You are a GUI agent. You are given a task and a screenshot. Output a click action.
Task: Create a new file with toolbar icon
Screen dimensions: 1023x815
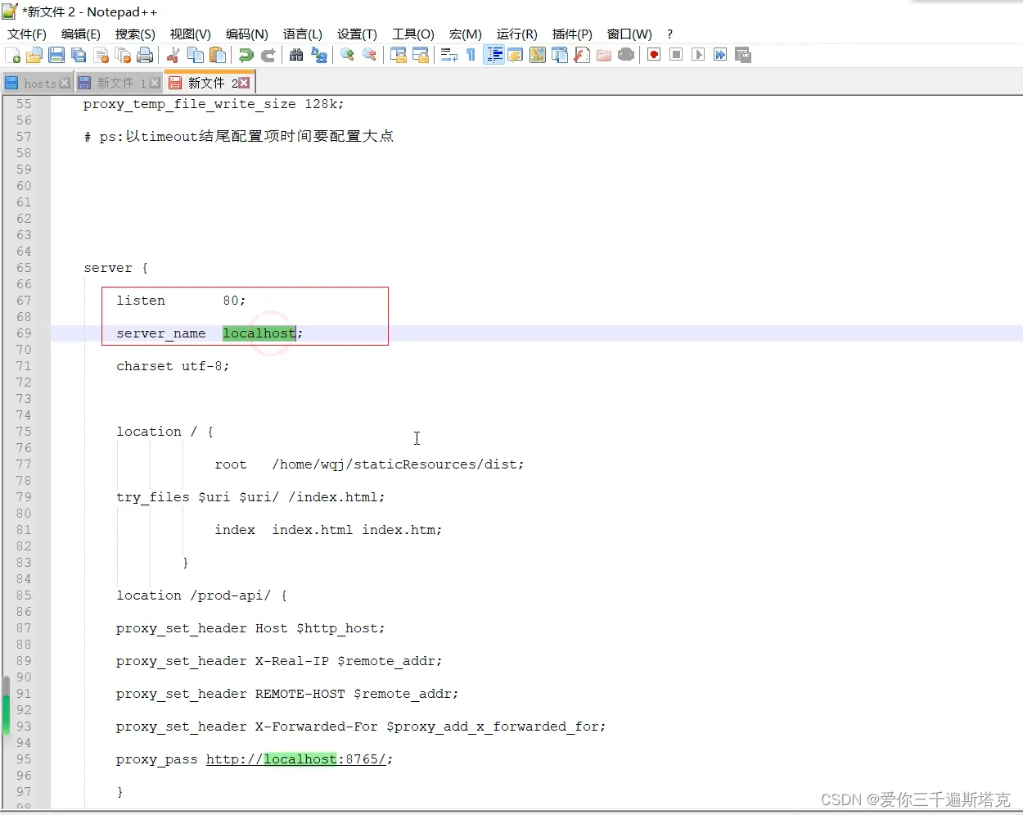pyautogui.click(x=12, y=55)
